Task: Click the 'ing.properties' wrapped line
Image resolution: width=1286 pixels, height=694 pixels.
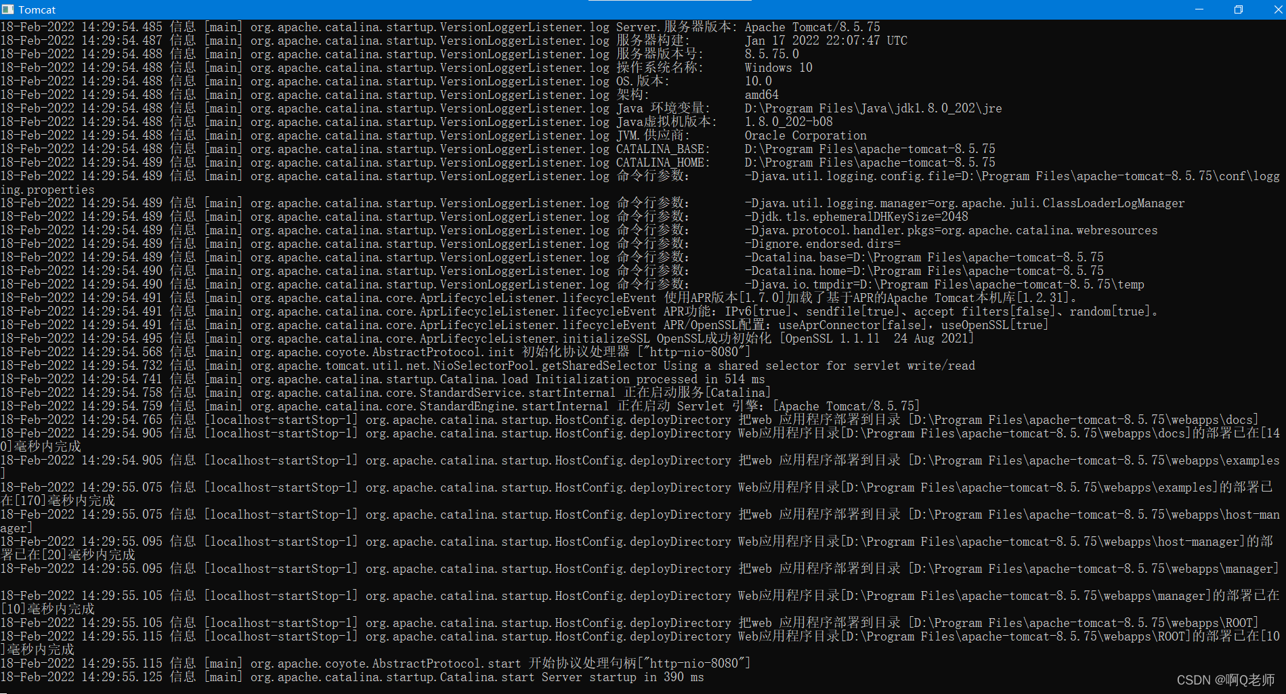Action: click(47, 190)
